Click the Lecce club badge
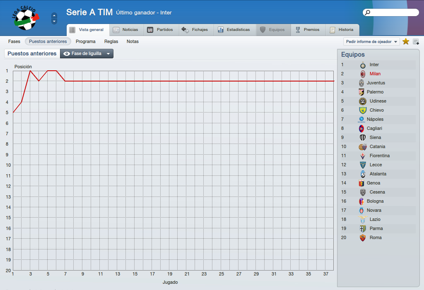 pyautogui.click(x=363, y=165)
